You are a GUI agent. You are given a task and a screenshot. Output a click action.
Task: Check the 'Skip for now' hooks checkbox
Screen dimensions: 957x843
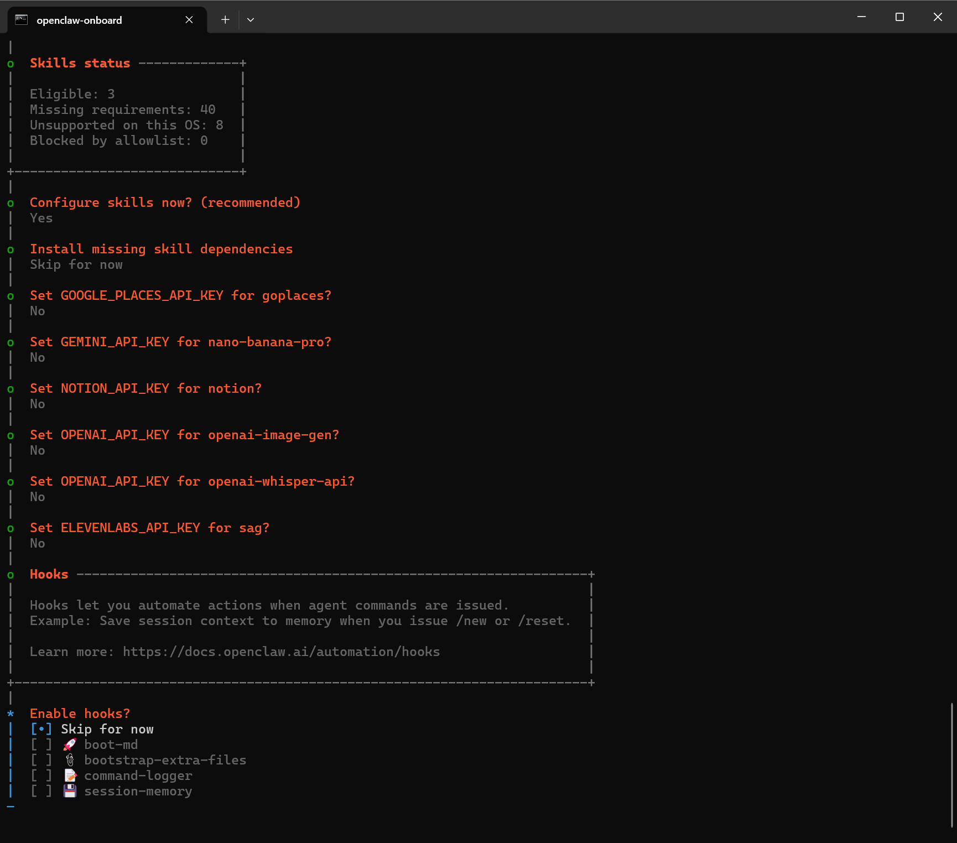click(41, 729)
